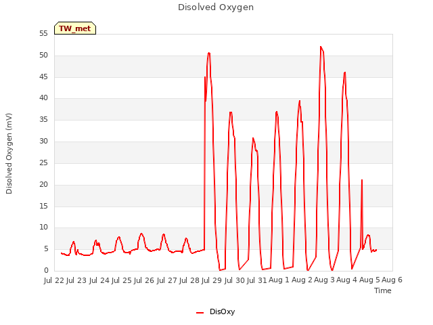Click the 'Jul 30' x-axis date label
Screen dimensions: 433x325
235,280
